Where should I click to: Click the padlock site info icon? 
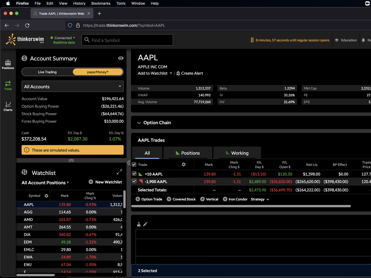pos(78,25)
